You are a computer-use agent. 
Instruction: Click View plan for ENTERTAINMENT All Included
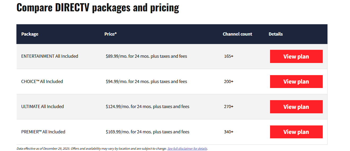[x=296, y=56]
